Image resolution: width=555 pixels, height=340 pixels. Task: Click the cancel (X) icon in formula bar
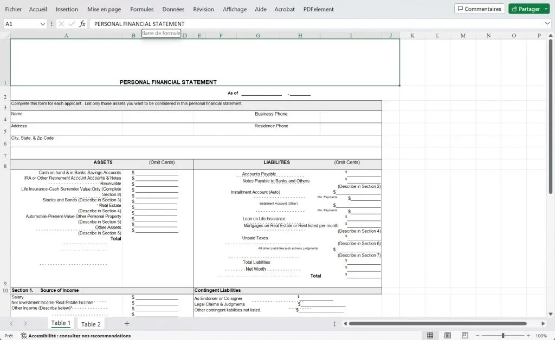(x=61, y=23)
